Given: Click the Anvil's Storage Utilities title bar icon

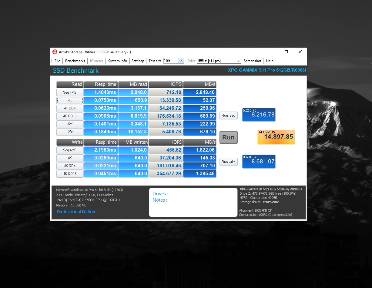Looking at the screenshot, I should point(55,52).
